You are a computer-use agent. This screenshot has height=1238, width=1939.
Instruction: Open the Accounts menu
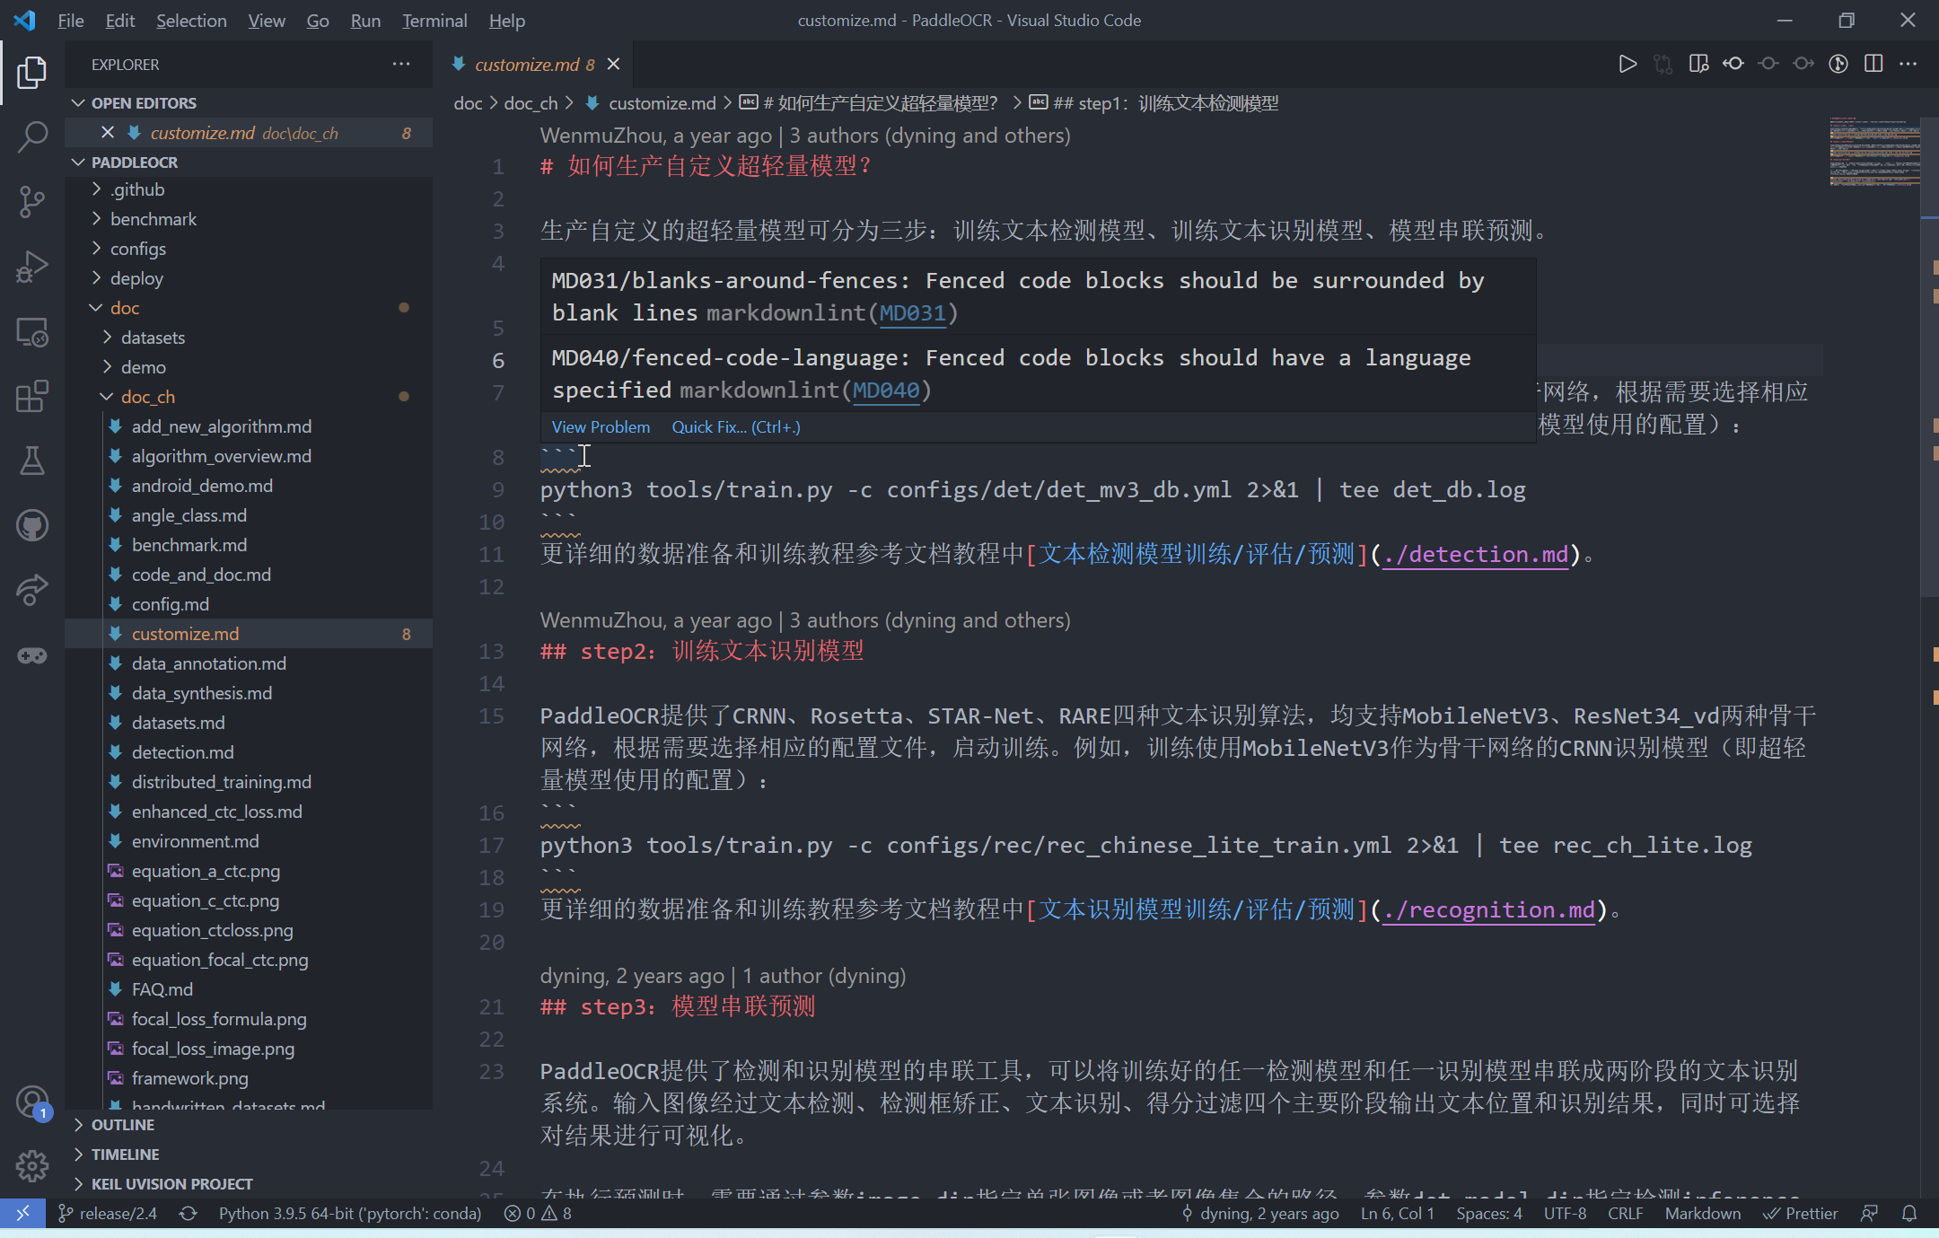click(x=32, y=1102)
